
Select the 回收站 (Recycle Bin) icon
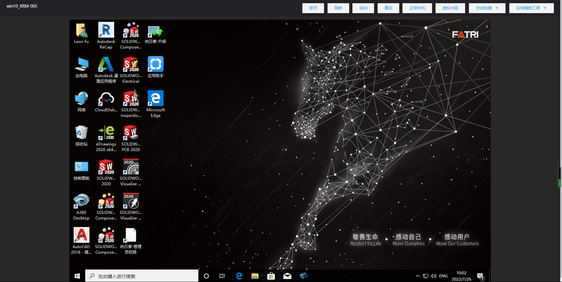81,136
